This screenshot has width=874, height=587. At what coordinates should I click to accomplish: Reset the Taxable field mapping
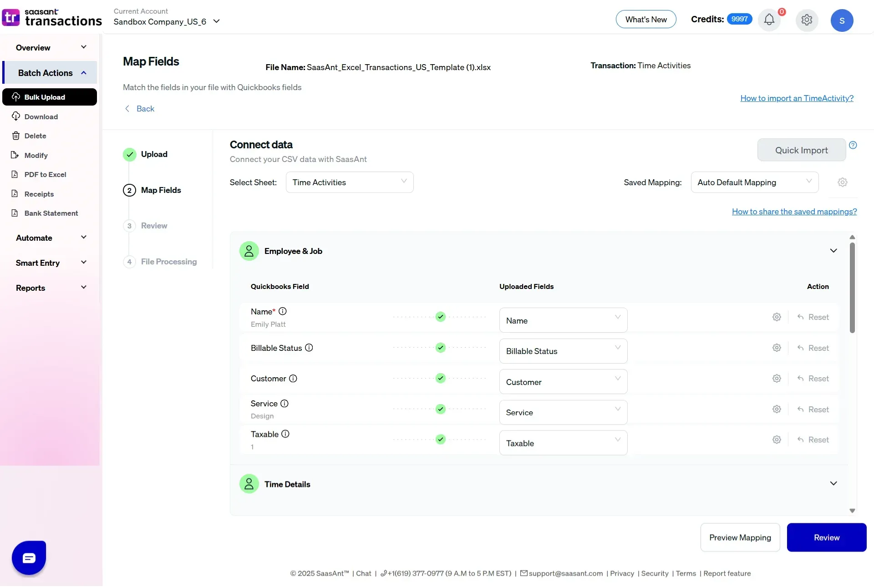coord(813,440)
